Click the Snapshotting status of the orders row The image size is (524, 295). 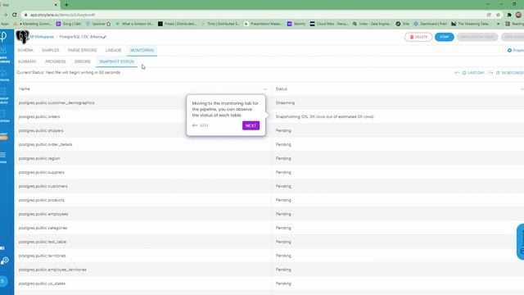[x=324, y=116]
